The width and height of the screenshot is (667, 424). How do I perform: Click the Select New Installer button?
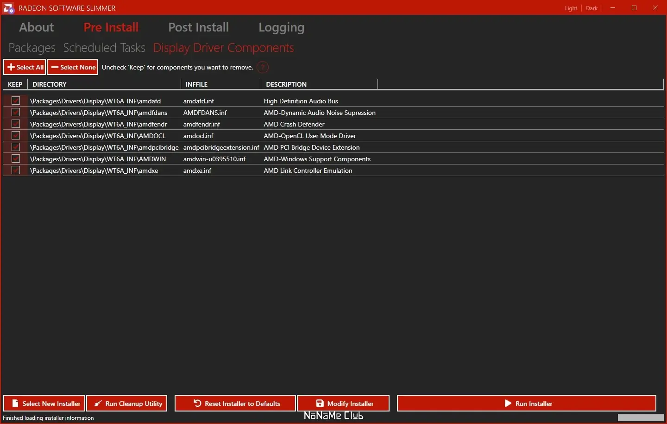[44, 403]
